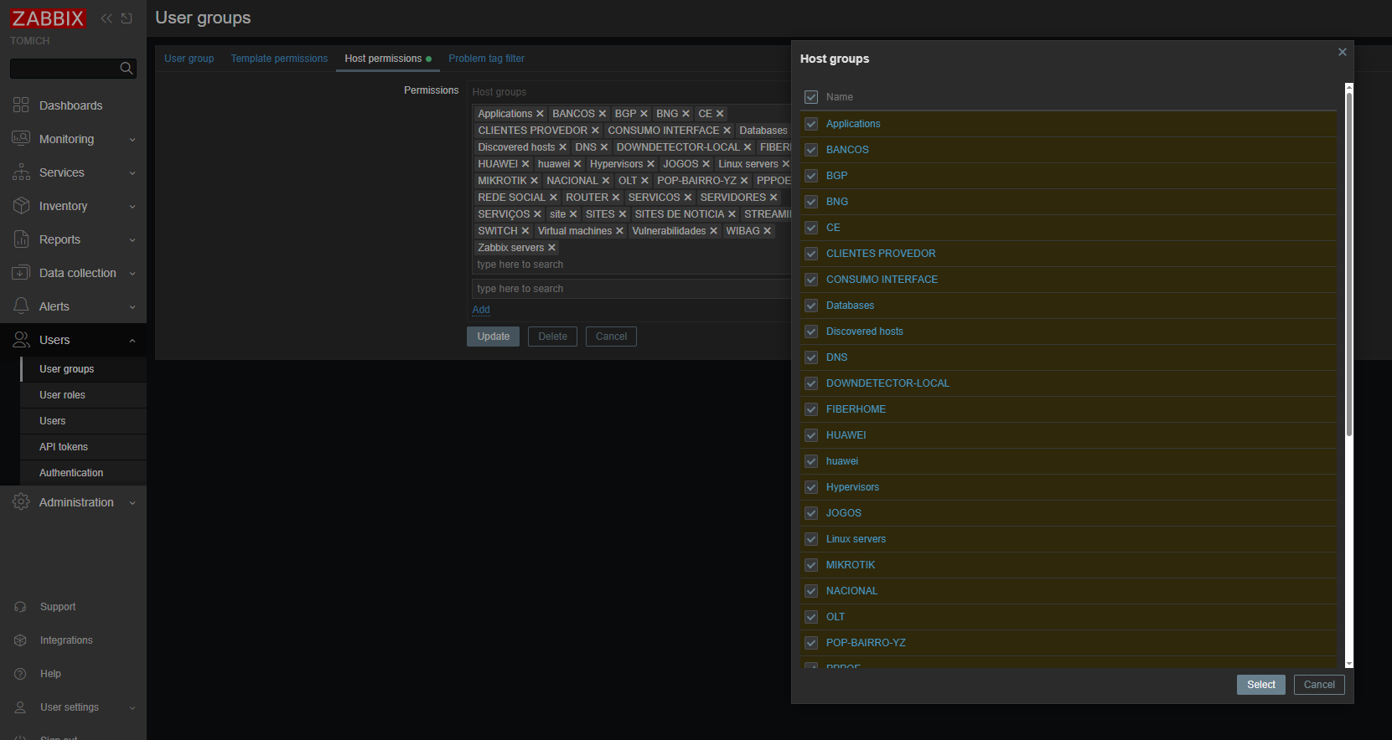1392x740 pixels.
Task: Click the Inventory cube icon
Action: [21, 205]
